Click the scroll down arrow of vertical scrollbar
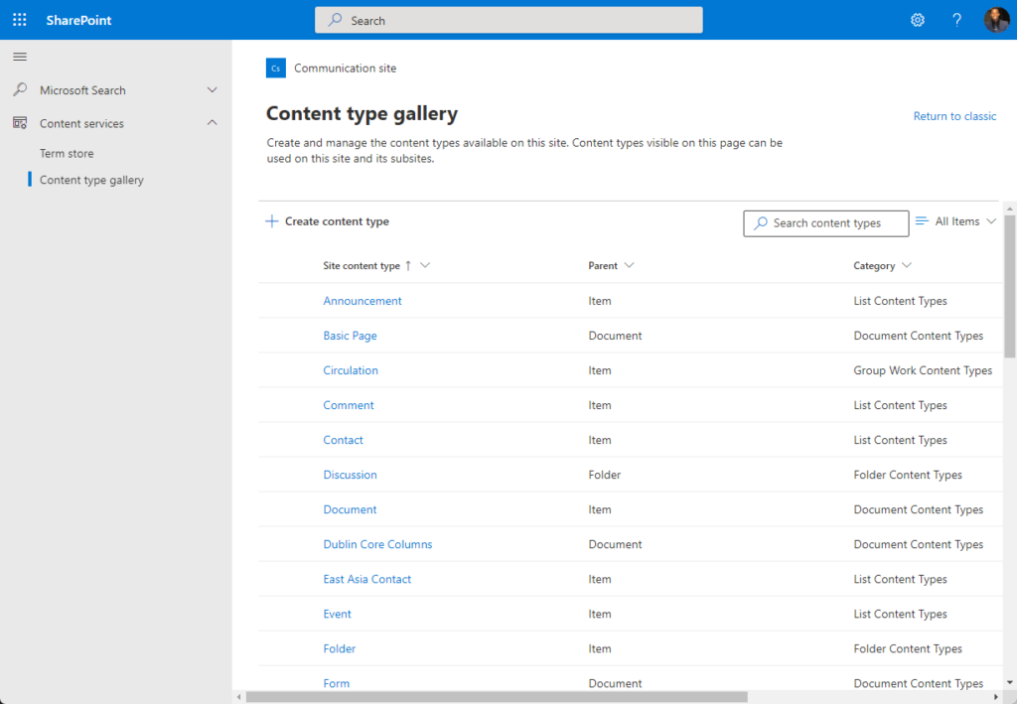1017x704 pixels. coord(1009,682)
